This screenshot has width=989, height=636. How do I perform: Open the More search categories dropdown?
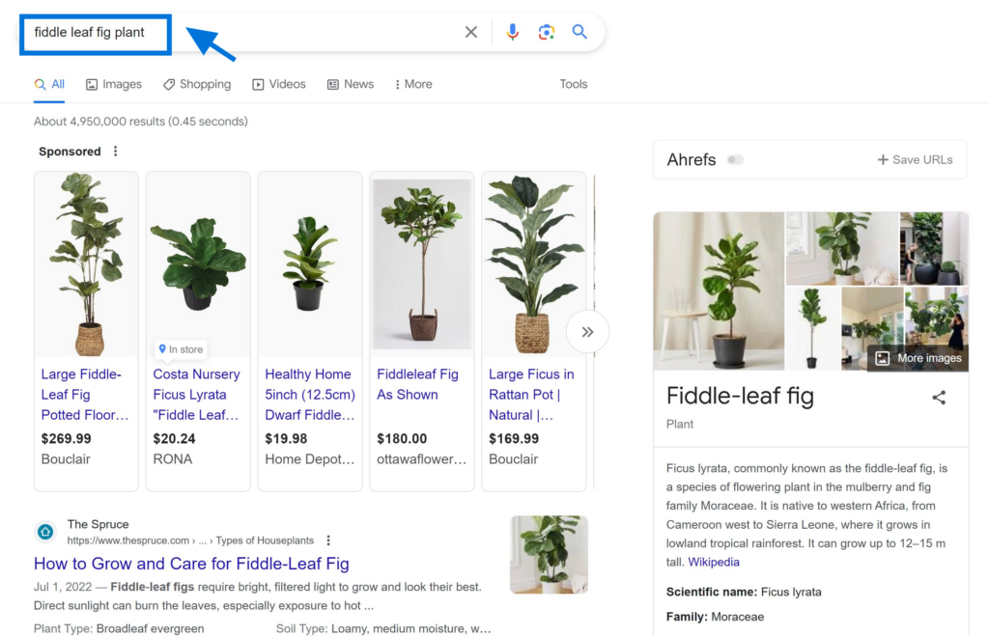(x=412, y=84)
